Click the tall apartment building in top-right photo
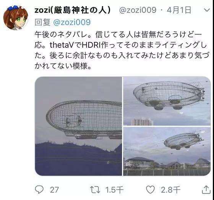Screen dimensions: 214x200 click(x=141, y=122)
